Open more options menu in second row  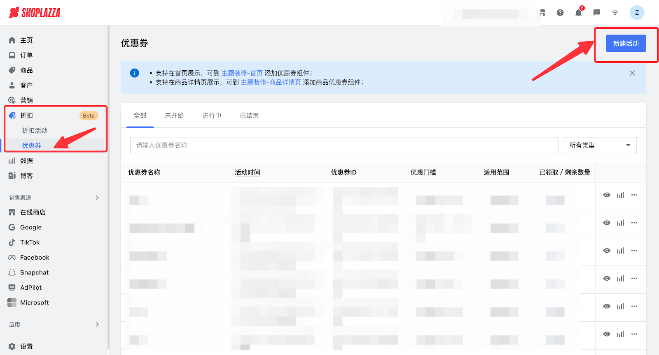pos(634,223)
